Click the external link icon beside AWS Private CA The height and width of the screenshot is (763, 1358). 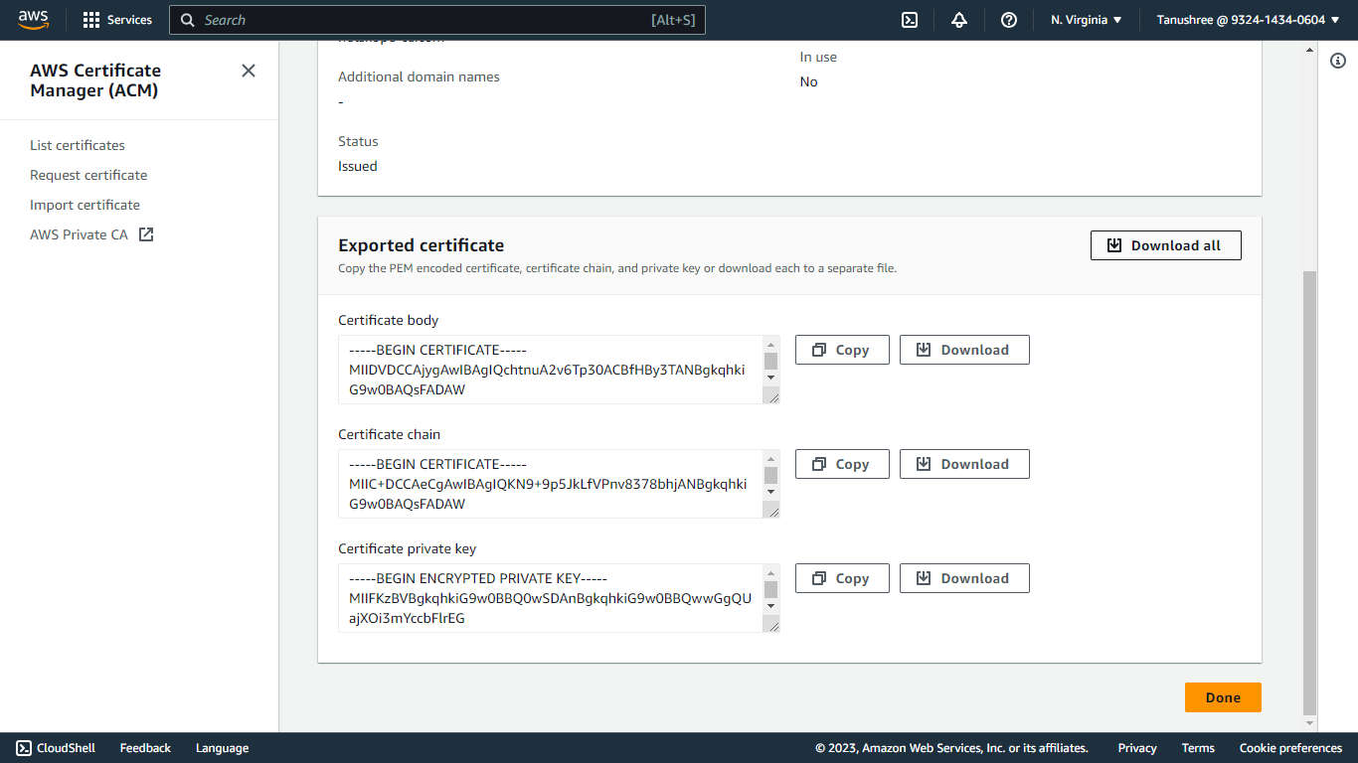coord(146,234)
